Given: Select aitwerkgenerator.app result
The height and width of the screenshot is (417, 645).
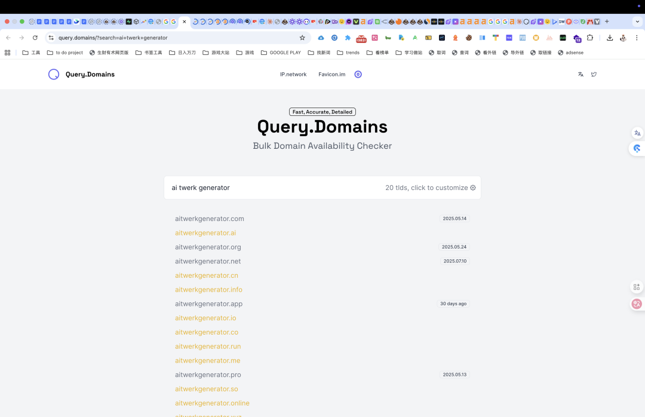Looking at the screenshot, I should pyautogui.click(x=208, y=304).
